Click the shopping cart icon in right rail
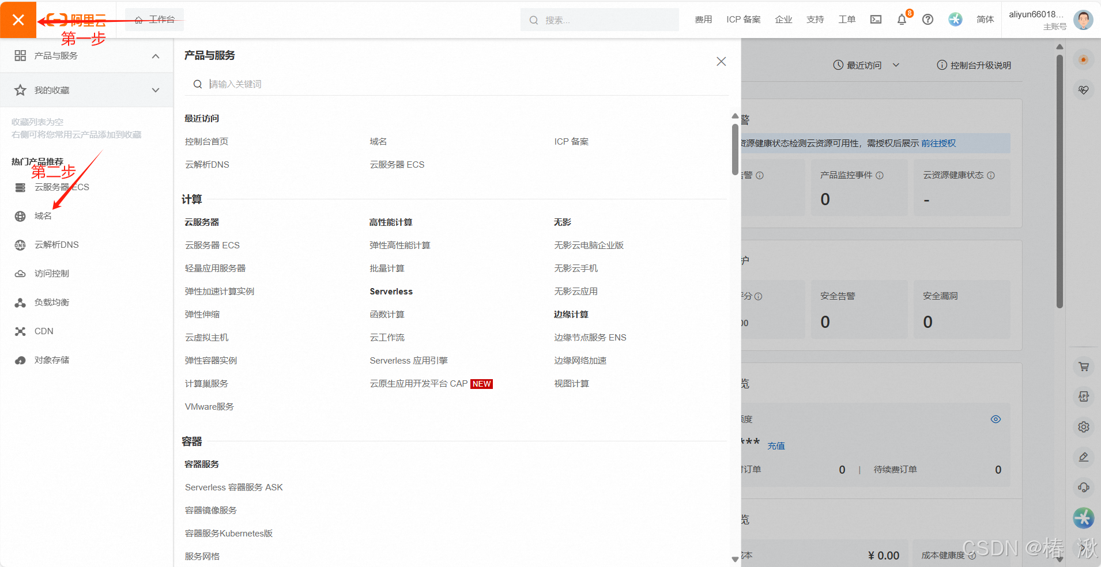 (x=1084, y=366)
